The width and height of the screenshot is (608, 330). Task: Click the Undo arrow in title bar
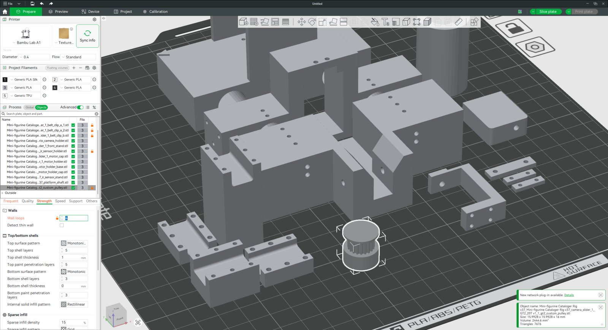[42, 3]
